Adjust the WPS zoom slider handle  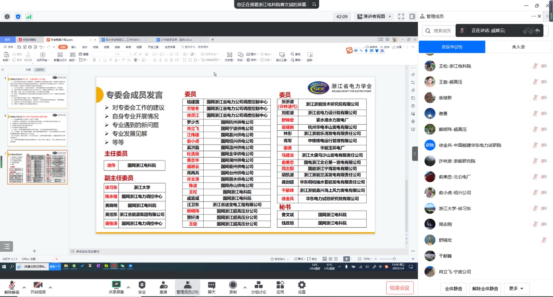click(x=394, y=259)
